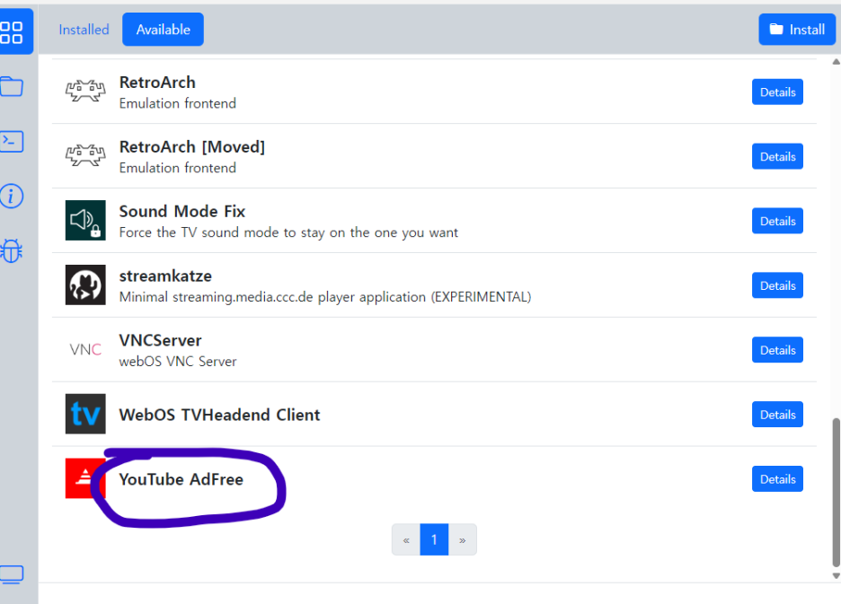
Task: Click the YouTube AdFree title text
Action: click(181, 479)
